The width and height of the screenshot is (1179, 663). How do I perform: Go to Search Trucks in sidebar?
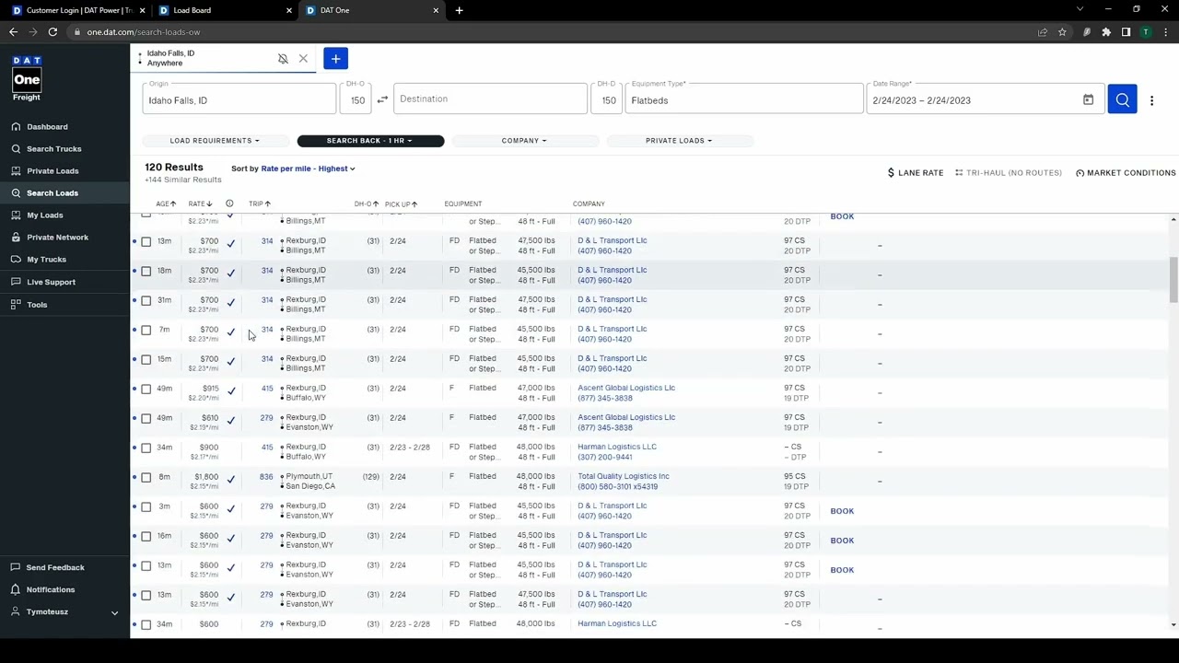pyautogui.click(x=53, y=148)
